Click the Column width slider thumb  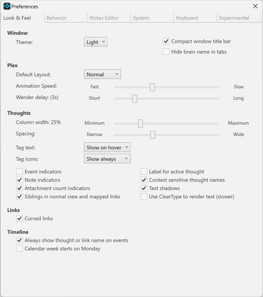(140, 123)
